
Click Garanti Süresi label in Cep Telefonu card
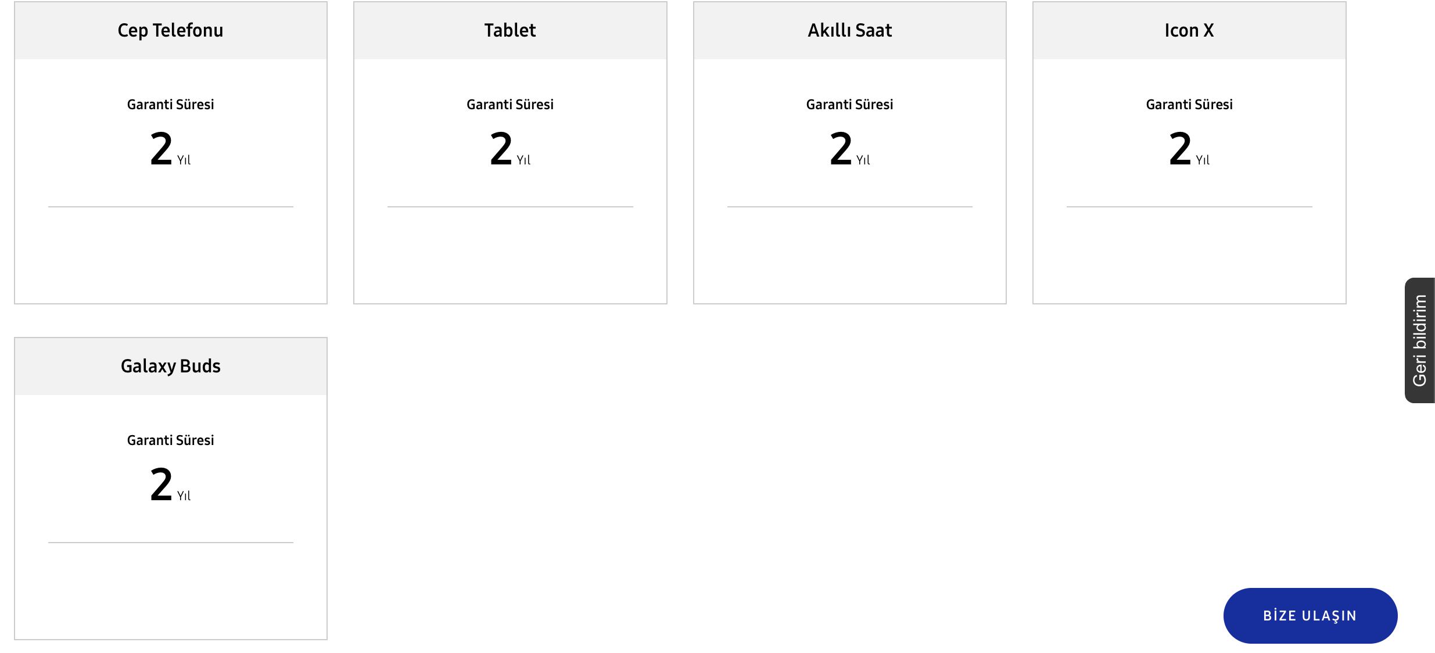tap(171, 105)
